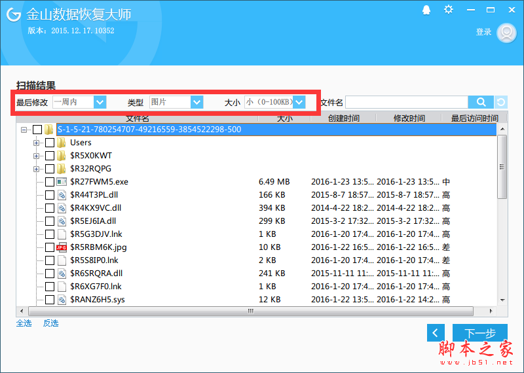The height and width of the screenshot is (373, 524).
Task: Select the $R5EJ6IA.dll row name
Action: [x=93, y=221]
